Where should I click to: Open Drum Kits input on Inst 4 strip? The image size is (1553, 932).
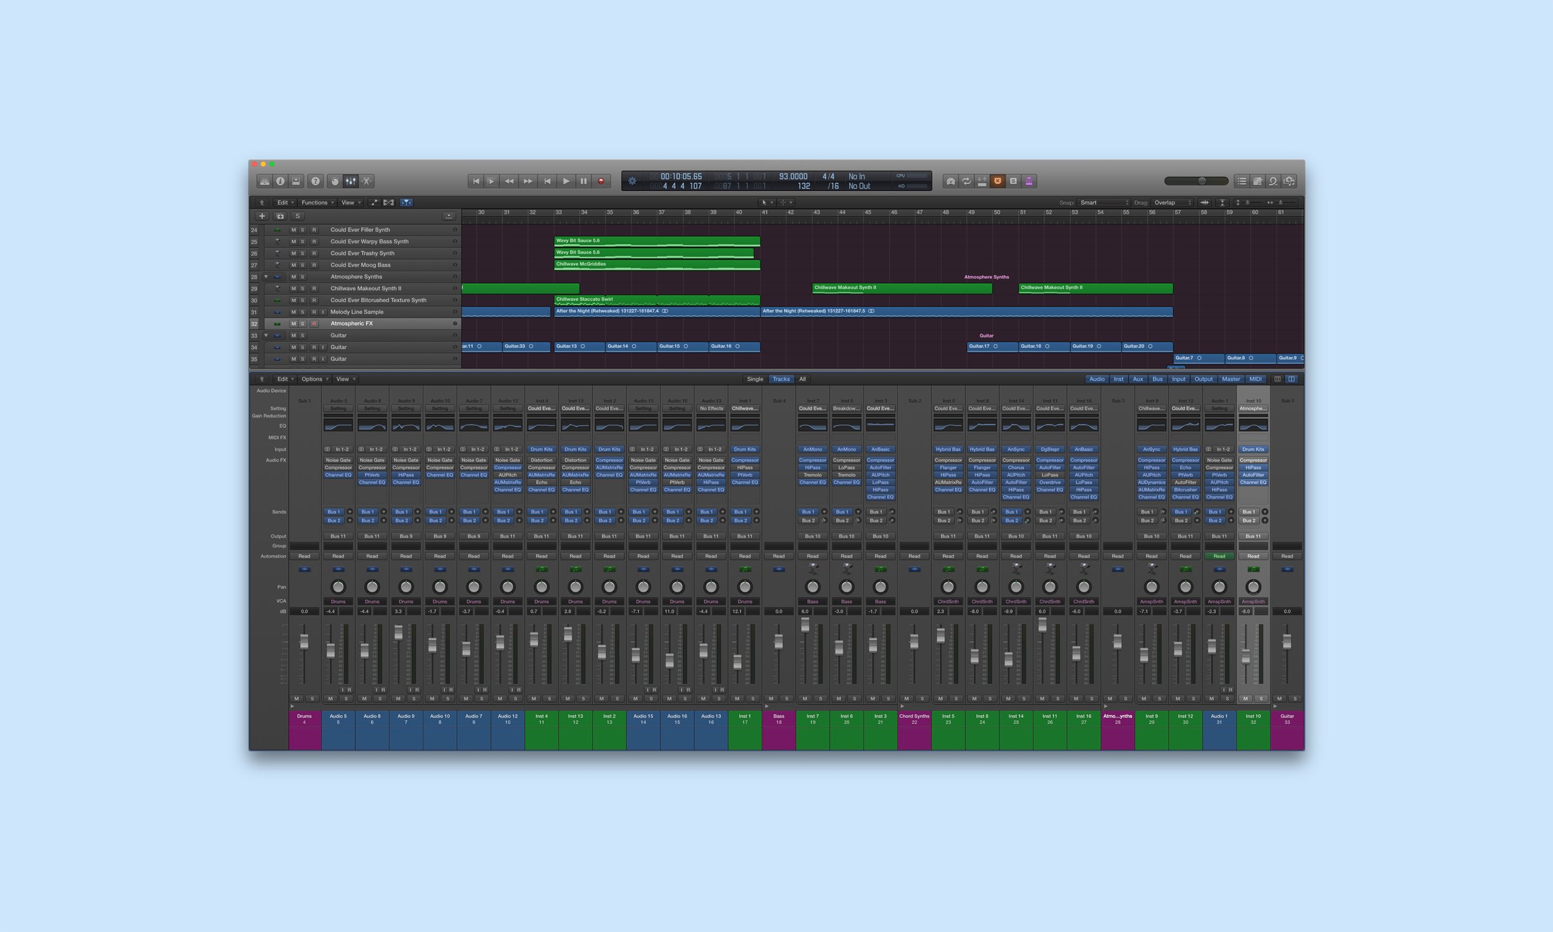[x=542, y=449]
